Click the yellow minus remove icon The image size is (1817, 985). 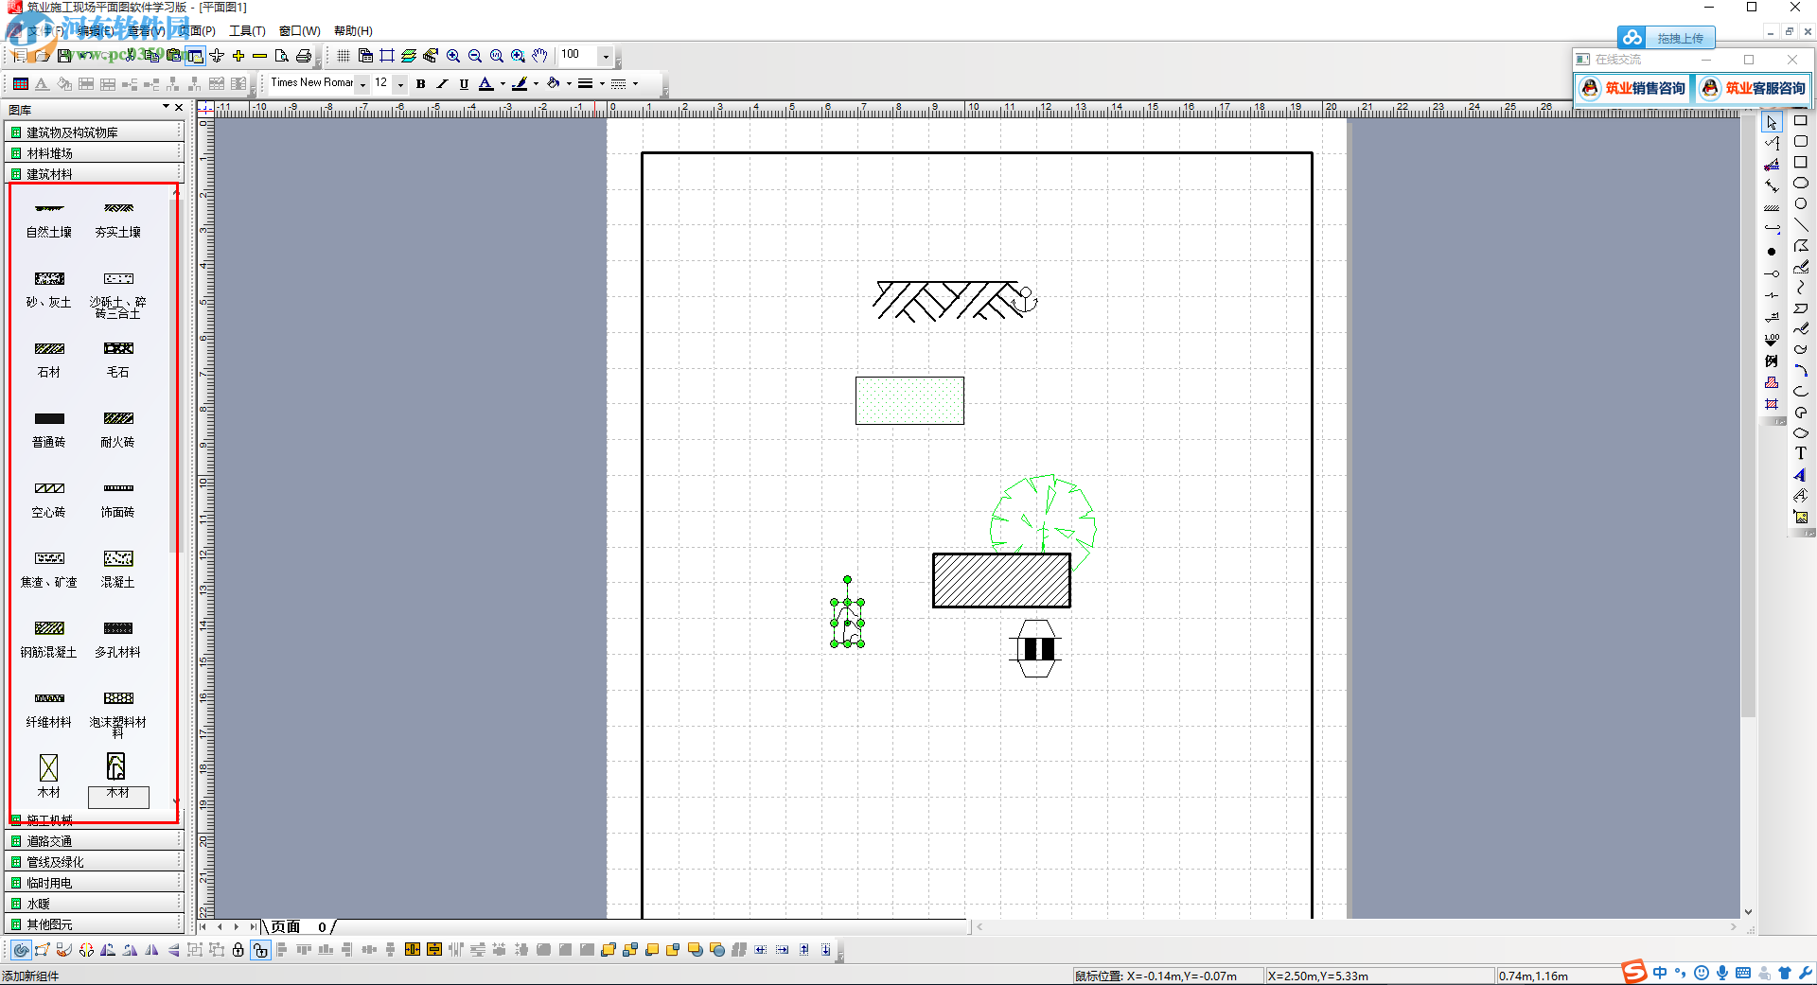click(x=259, y=56)
